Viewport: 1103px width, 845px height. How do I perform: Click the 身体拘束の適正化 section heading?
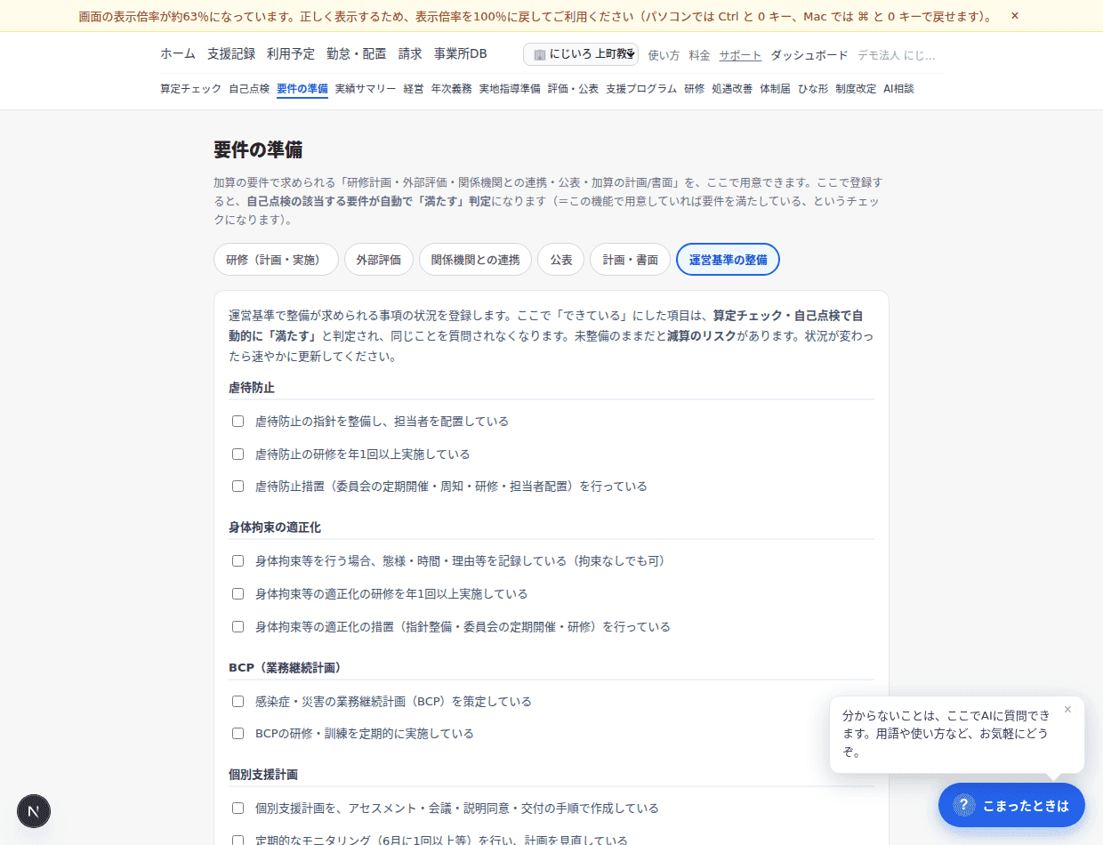pyautogui.click(x=275, y=527)
